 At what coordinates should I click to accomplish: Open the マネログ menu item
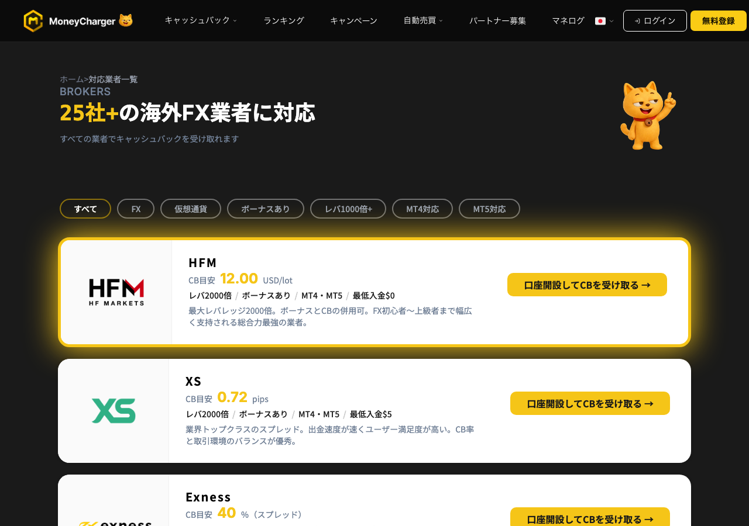tap(568, 20)
